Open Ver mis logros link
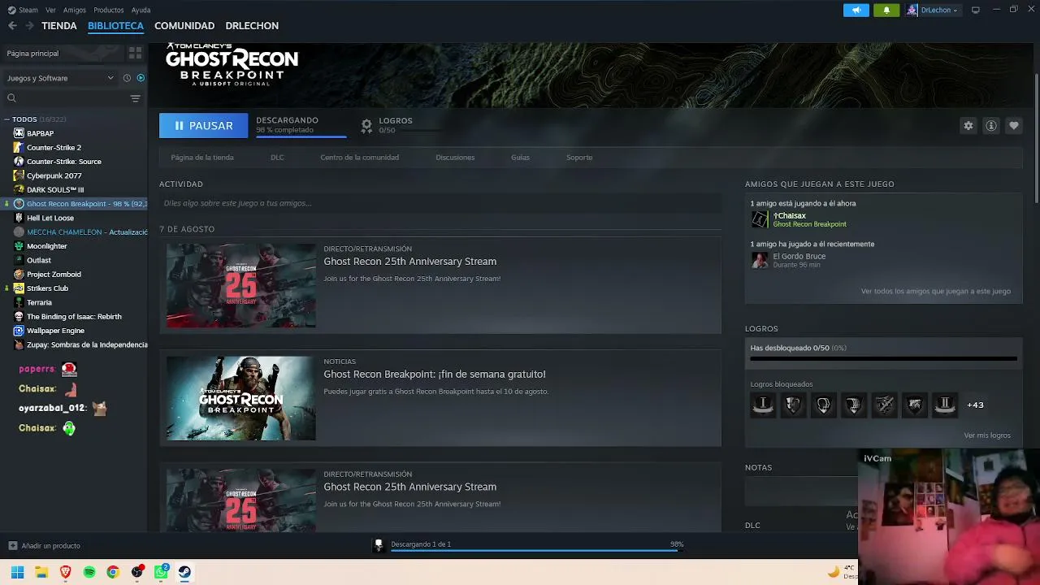This screenshot has height=585, width=1040. (x=987, y=435)
